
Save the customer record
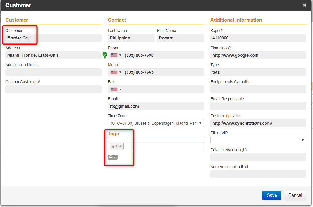(272, 195)
